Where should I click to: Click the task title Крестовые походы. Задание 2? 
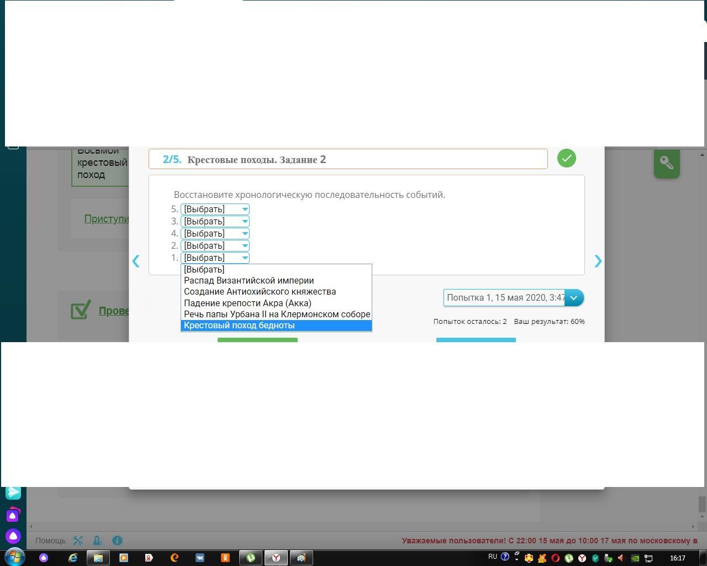click(256, 160)
